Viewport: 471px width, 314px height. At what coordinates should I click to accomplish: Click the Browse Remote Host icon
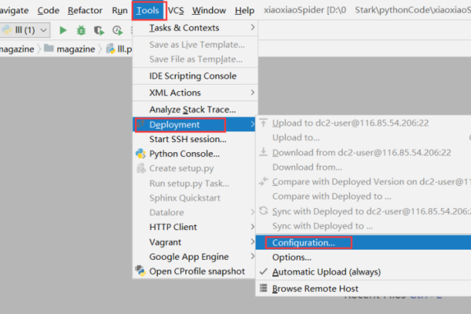[263, 289]
